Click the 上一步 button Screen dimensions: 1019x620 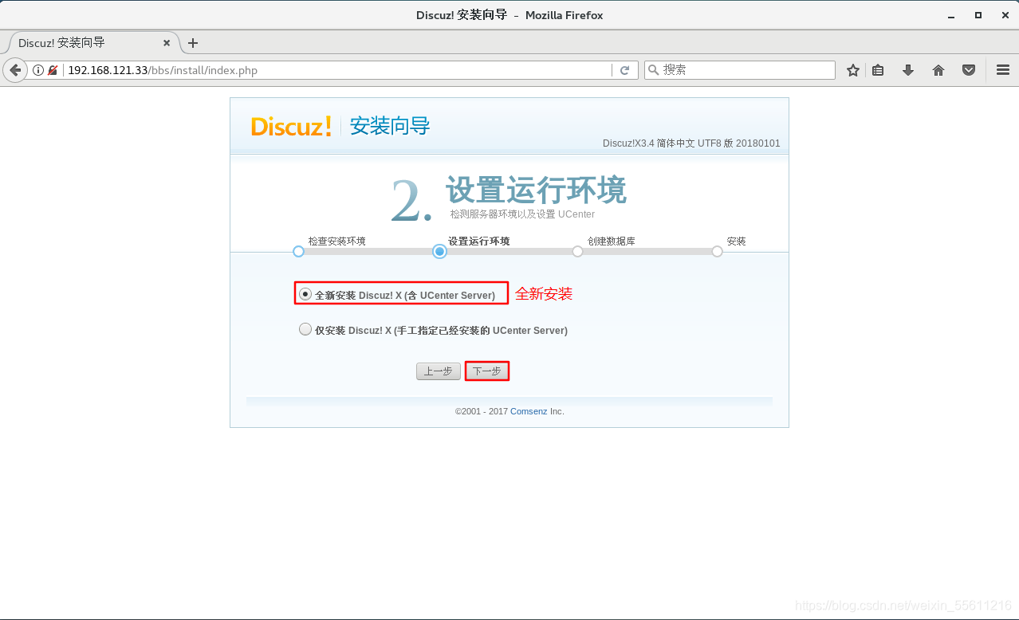[439, 371]
